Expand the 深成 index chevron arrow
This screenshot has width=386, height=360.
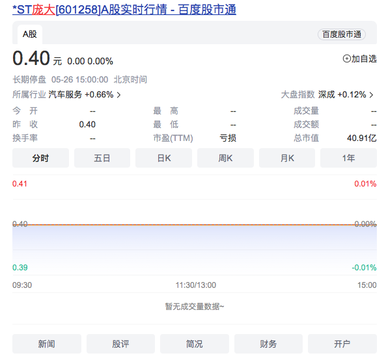[x=371, y=95]
